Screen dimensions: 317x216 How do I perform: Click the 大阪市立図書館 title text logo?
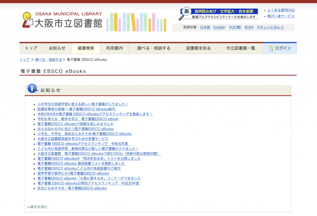pos(68,23)
